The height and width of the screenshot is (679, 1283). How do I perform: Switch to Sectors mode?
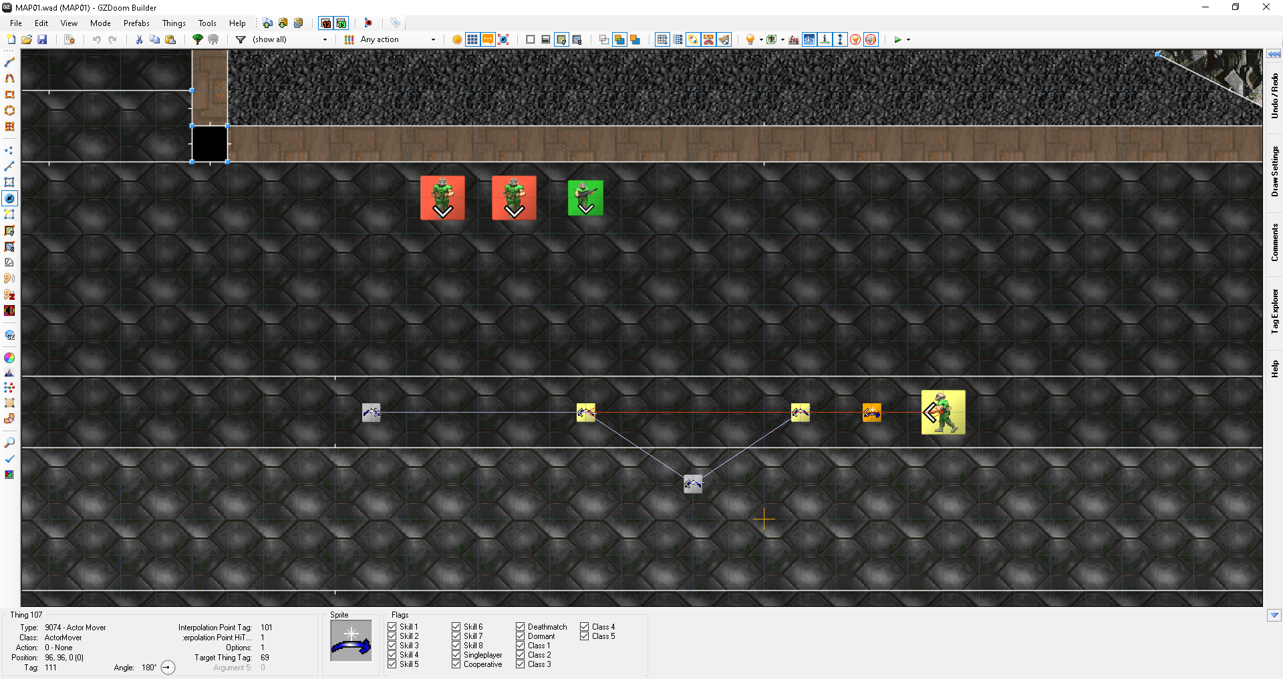tap(9, 182)
